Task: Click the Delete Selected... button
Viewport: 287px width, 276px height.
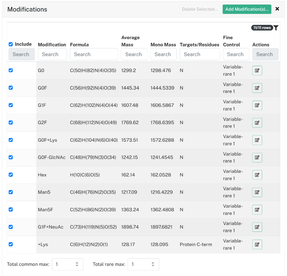Action: pyautogui.click(x=200, y=9)
